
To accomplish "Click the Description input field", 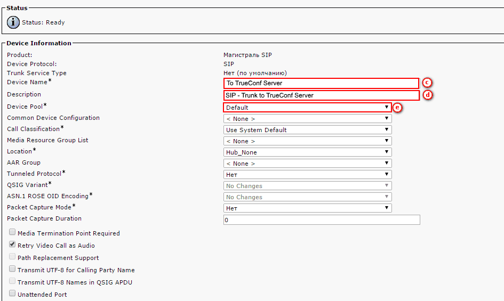I will 322,95.
